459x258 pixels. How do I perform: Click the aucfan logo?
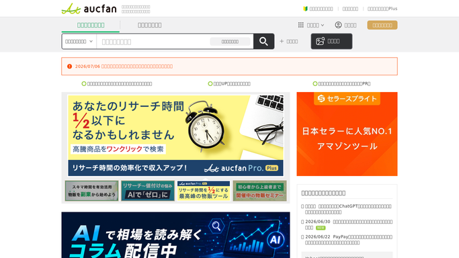pyautogui.click(x=89, y=9)
